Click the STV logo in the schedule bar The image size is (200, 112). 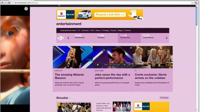[x=61, y=38]
